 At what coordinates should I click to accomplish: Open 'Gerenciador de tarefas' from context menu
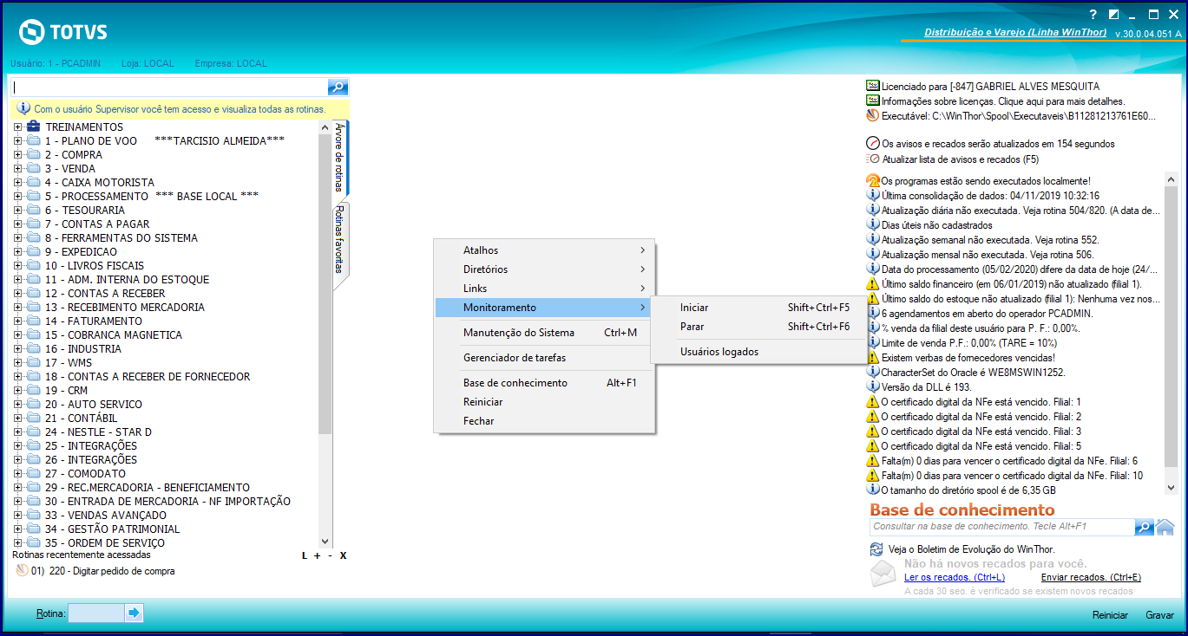coord(544,358)
